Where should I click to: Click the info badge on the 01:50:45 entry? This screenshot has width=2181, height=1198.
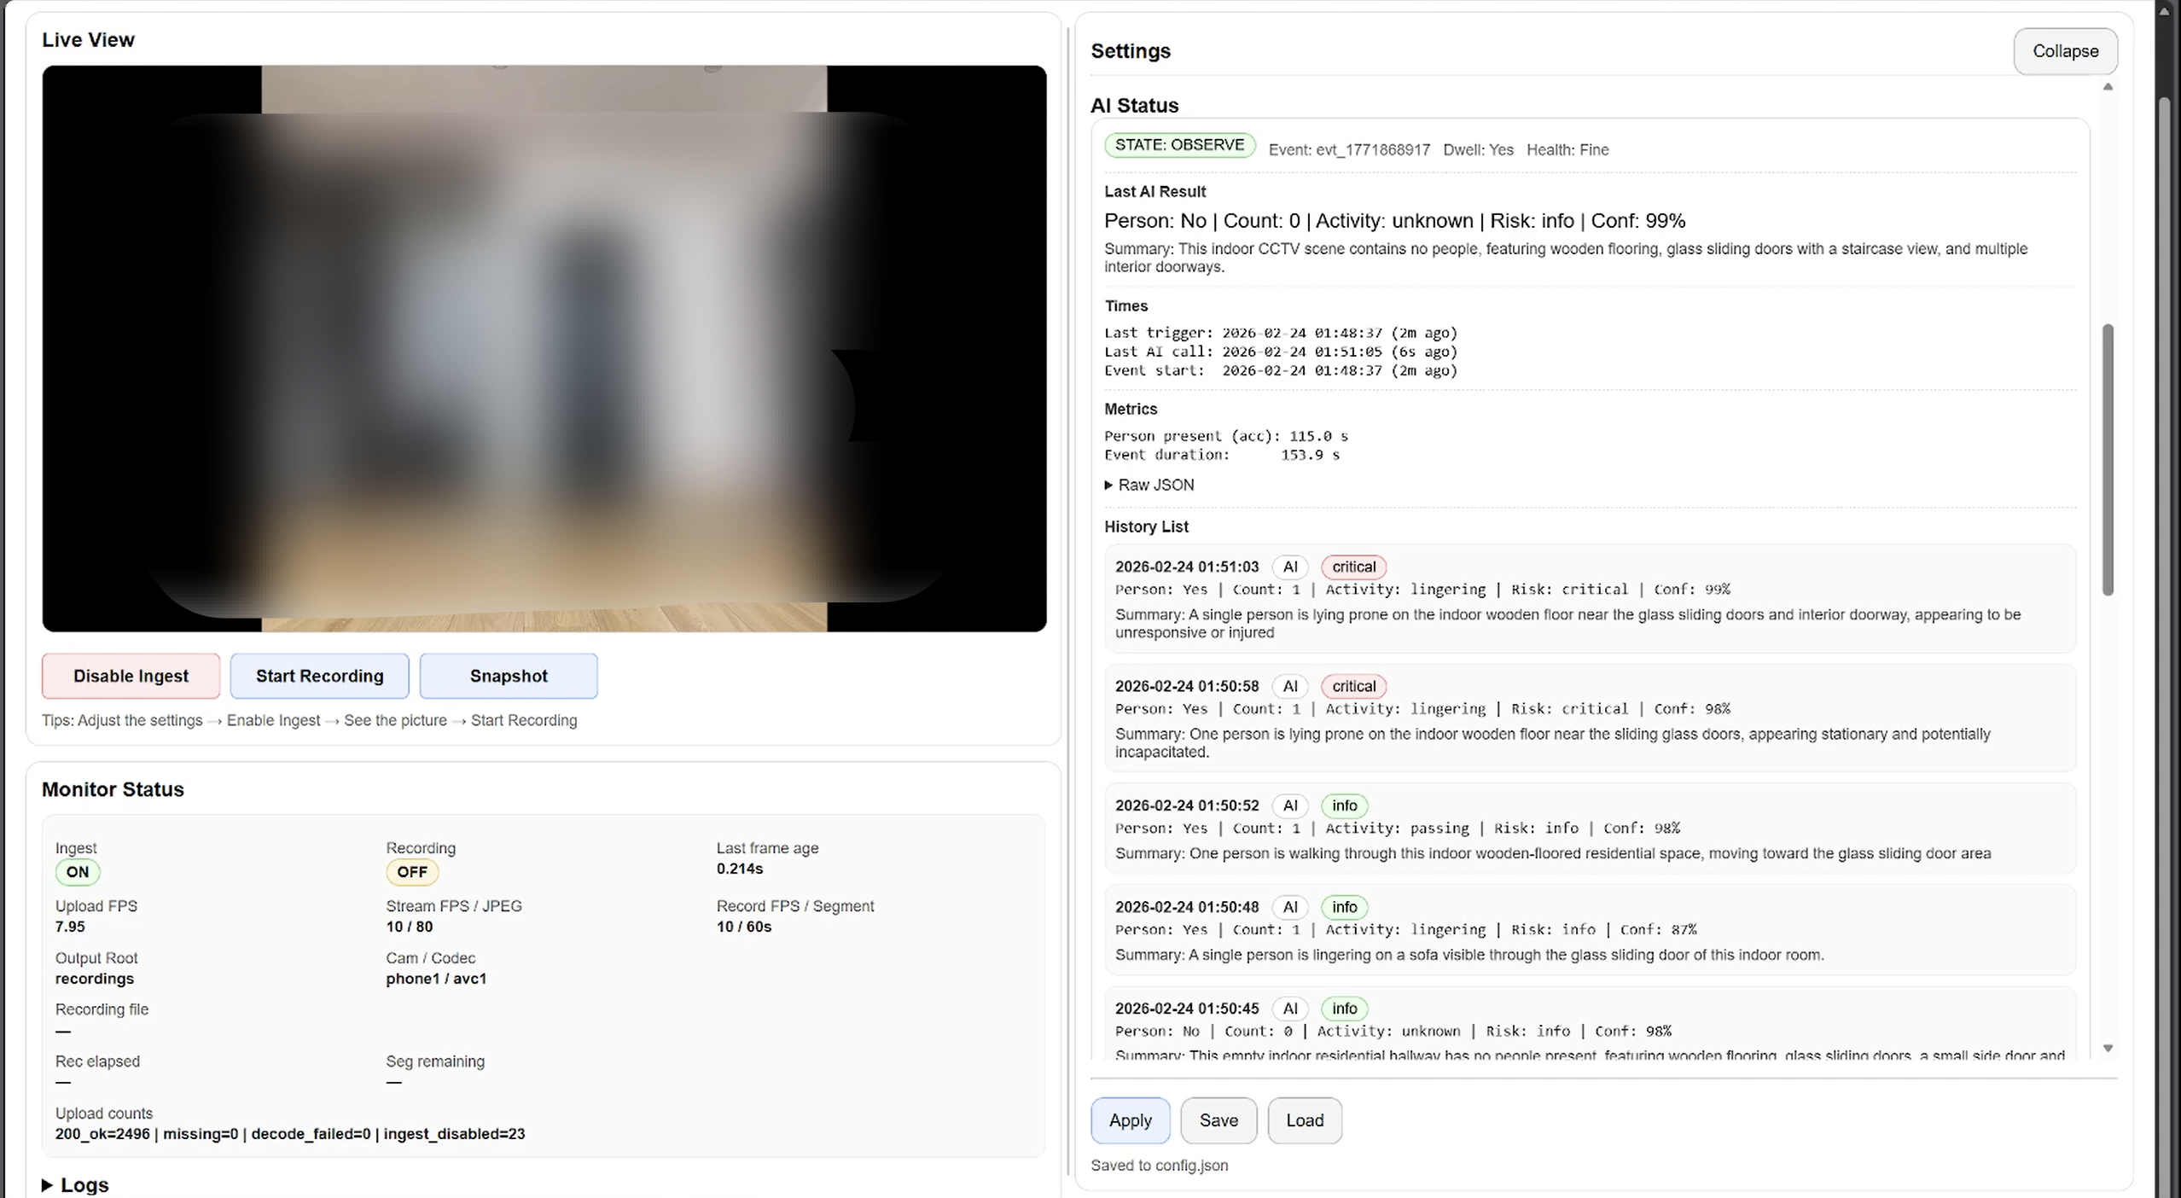click(1344, 1008)
